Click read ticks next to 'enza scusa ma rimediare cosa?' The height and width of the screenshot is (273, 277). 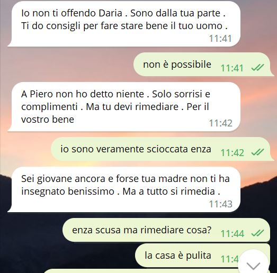point(257,233)
